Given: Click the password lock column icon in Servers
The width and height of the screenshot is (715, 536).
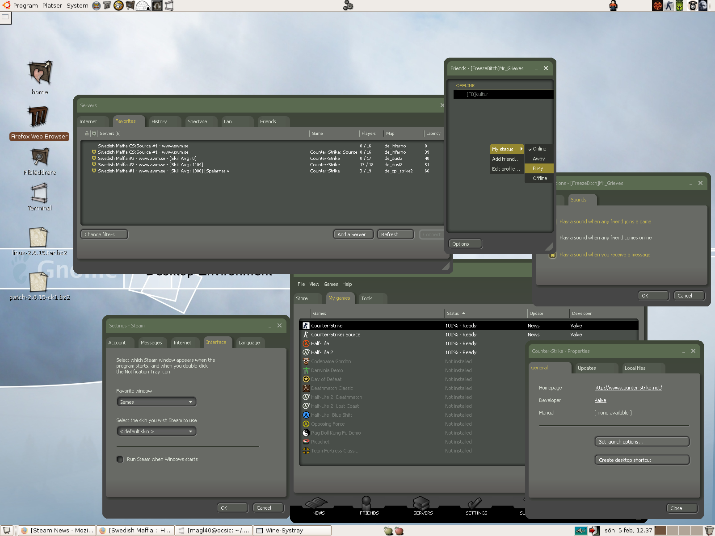Looking at the screenshot, I should pos(87,134).
